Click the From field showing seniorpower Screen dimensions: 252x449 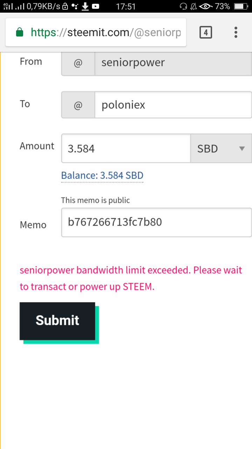point(173,63)
